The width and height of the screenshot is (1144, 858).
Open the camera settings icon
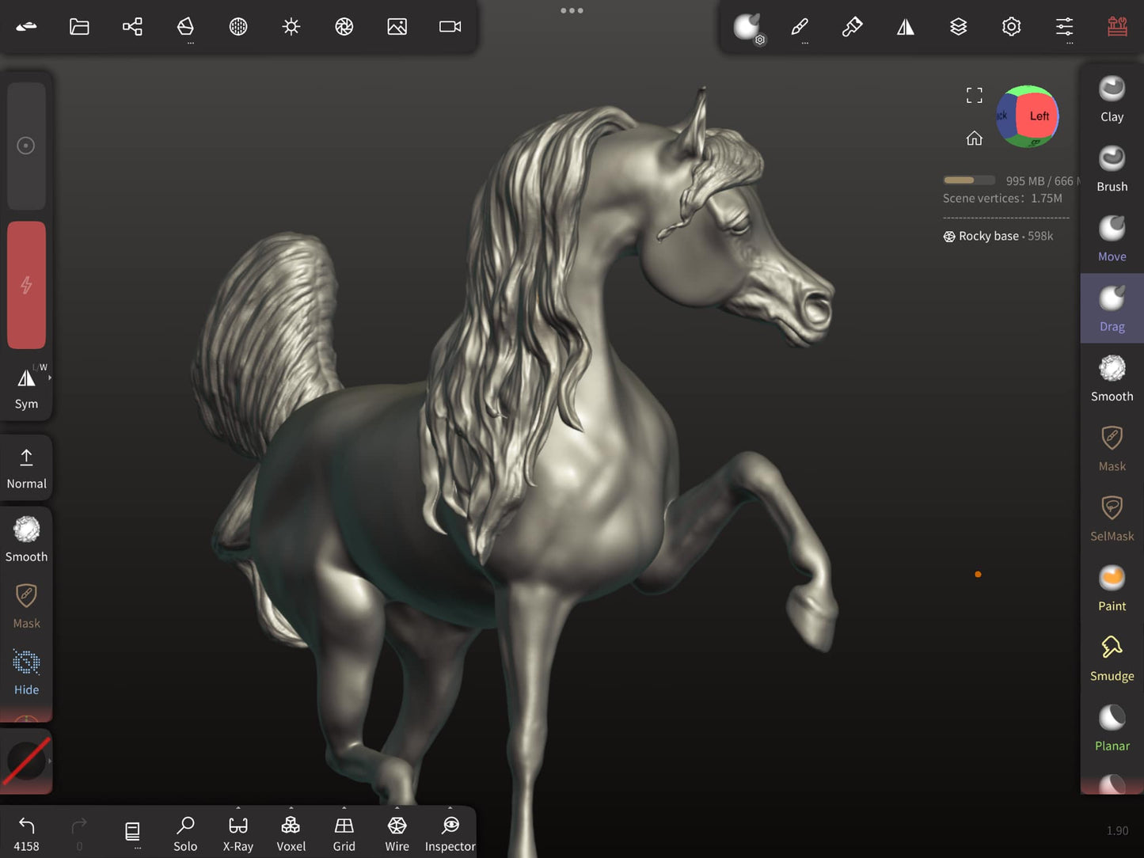(x=450, y=27)
